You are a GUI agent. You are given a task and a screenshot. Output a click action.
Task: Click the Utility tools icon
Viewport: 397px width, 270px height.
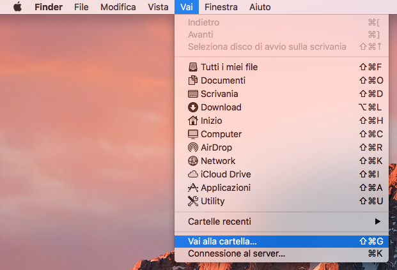click(193, 201)
